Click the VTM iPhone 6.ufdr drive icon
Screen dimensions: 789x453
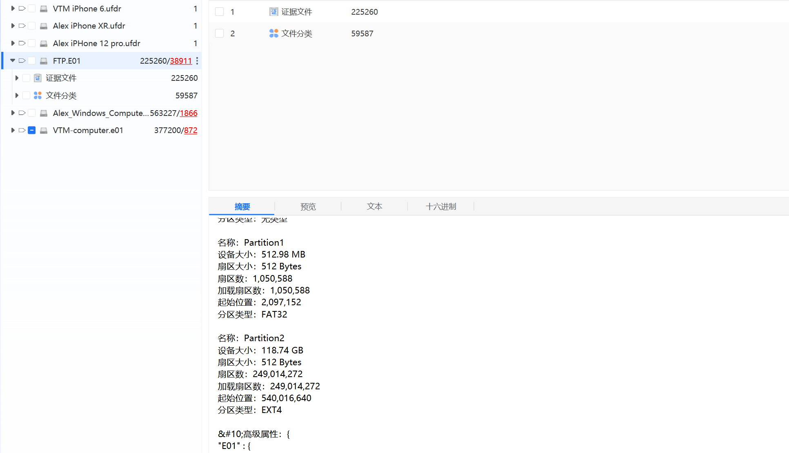(44, 9)
